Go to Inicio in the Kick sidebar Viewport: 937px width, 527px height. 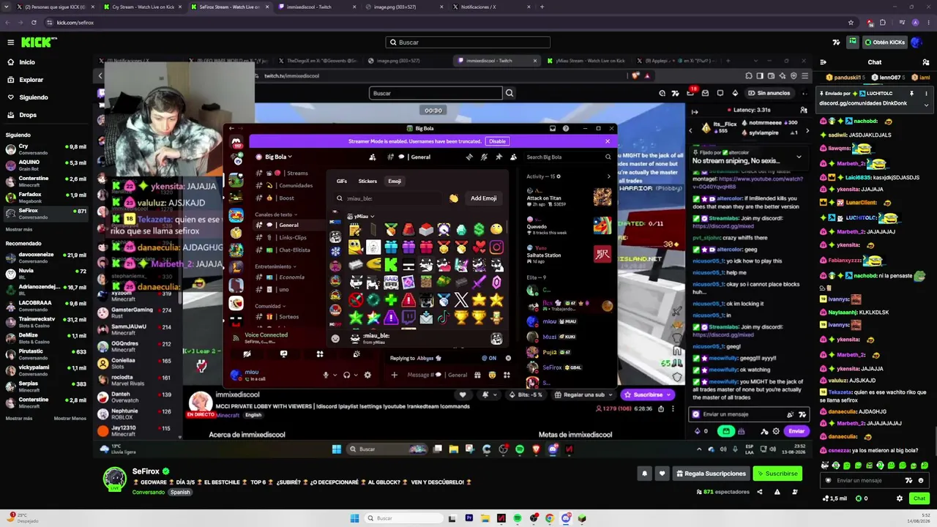coord(27,62)
